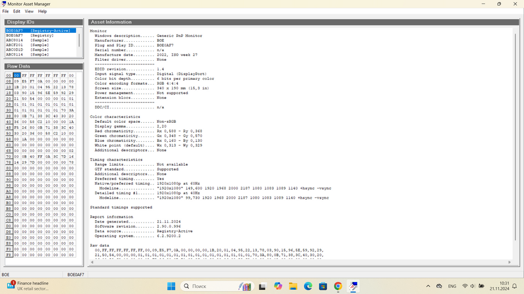
Task: Open the Windows Start menu
Action: point(171,286)
